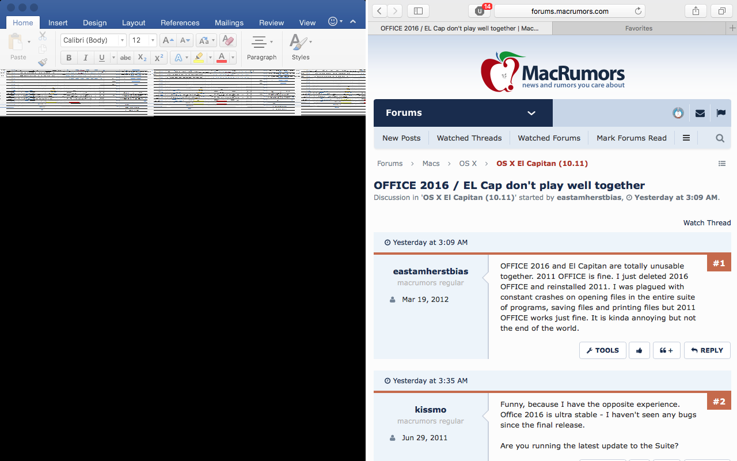Switch to the Layout ribbon tab
Screen dimensions: 737x461
[134, 22]
